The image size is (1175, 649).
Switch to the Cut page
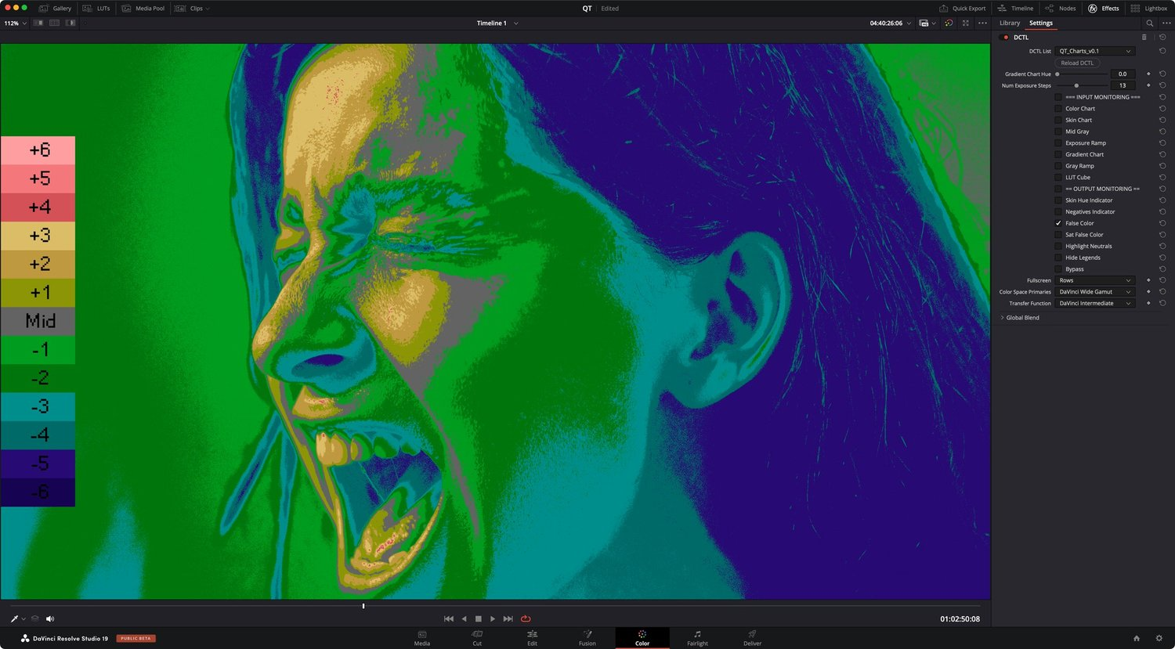click(x=477, y=638)
